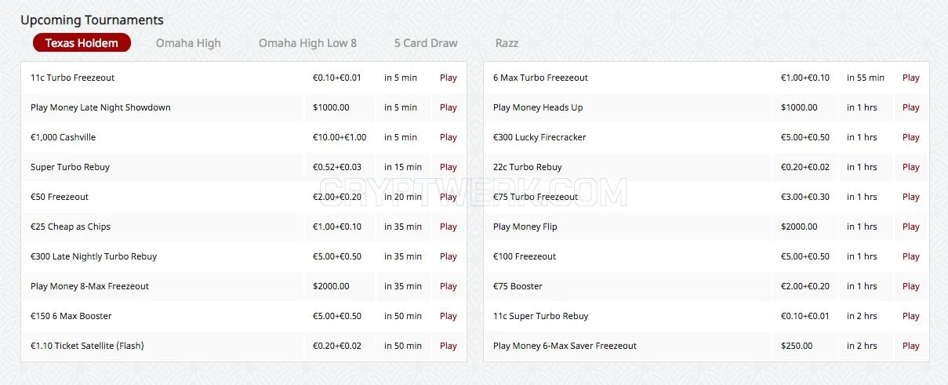Click Play for €1.10 Ticket Satellite (Flash)
The height and width of the screenshot is (385, 948).
tap(449, 346)
